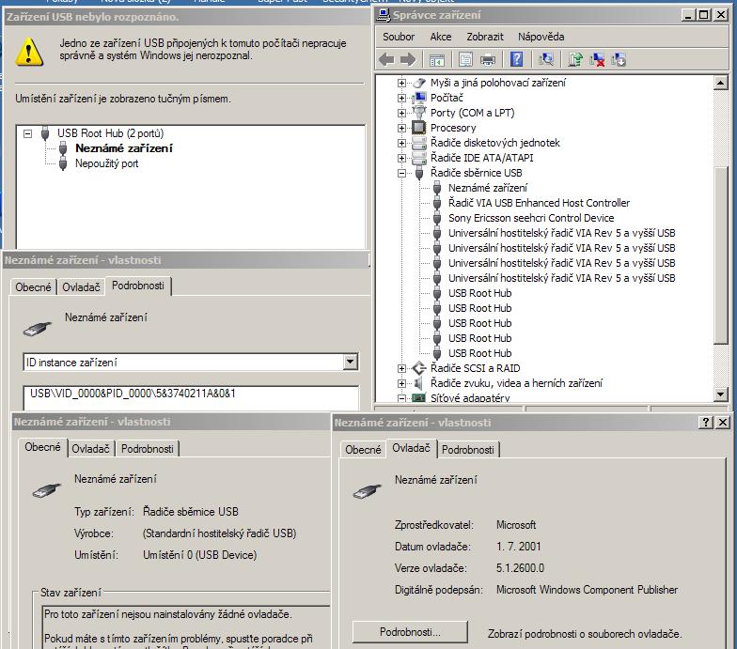Open Properties via the toolbar sheet icon
The height and width of the screenshot is (649, 737).
pos(465,60)
